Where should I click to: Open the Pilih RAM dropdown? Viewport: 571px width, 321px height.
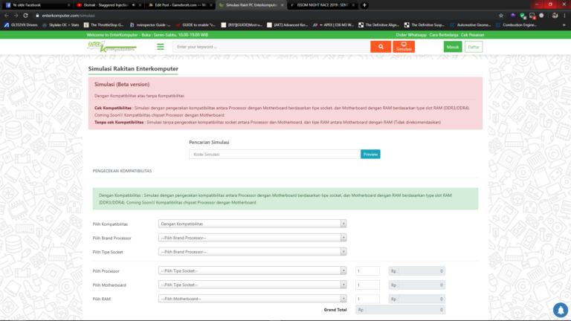tap(253, 299)
